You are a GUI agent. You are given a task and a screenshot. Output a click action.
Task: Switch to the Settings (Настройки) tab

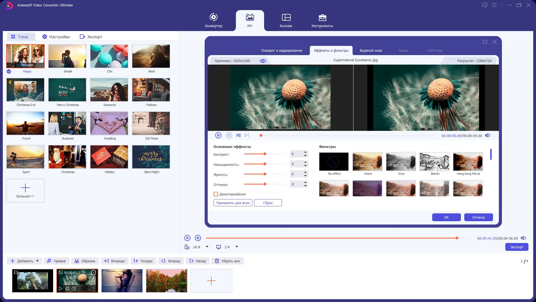[56, 37]
